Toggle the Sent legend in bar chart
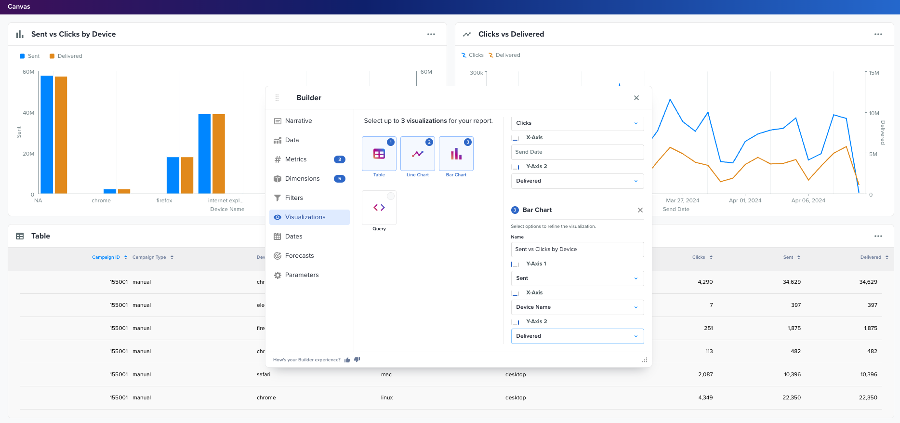Image resolution: width=900 pixels, height=423 pixels. tap(29, 56)
